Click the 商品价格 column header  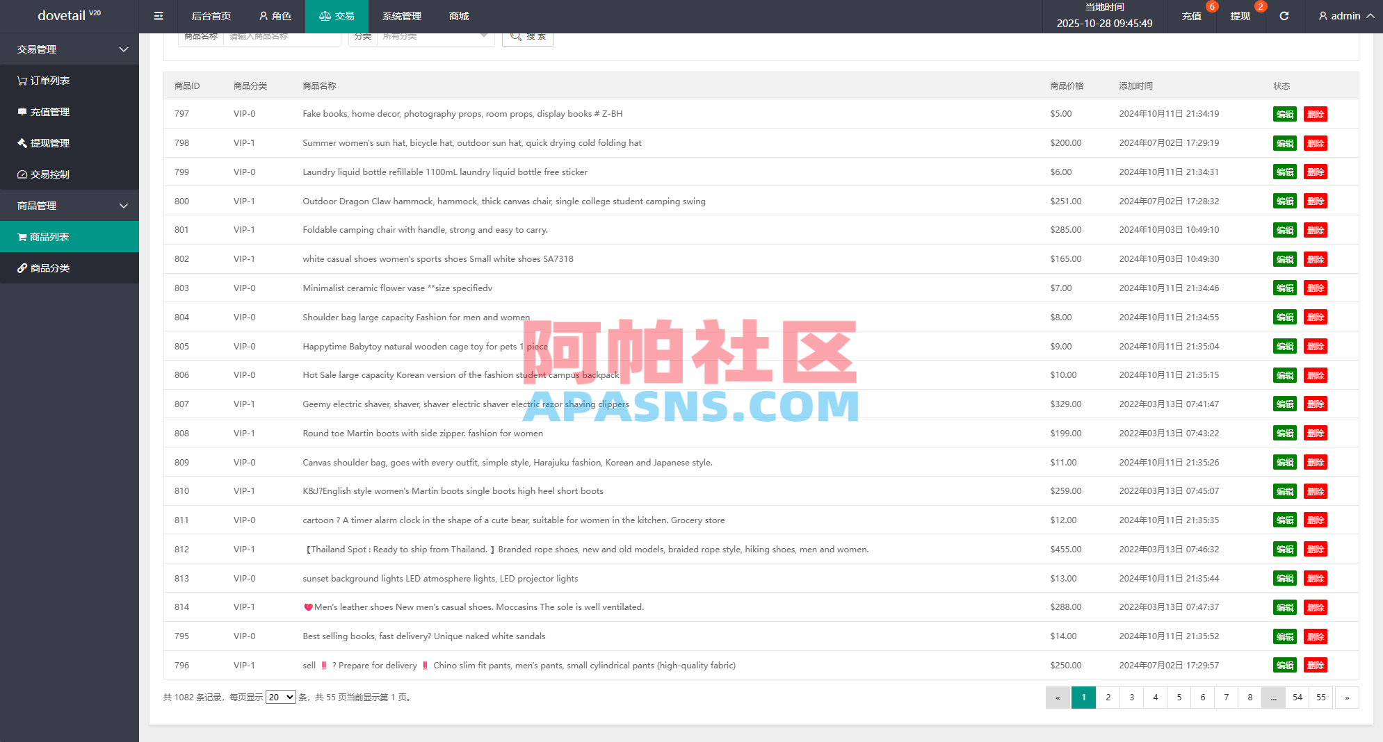click(1067, 86)
